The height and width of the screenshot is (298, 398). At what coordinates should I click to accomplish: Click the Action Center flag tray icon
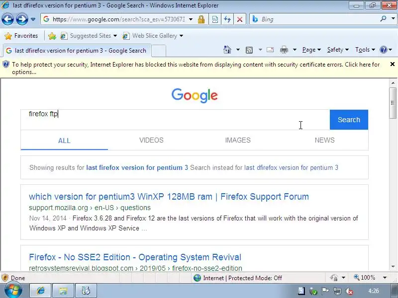(325, 292)
